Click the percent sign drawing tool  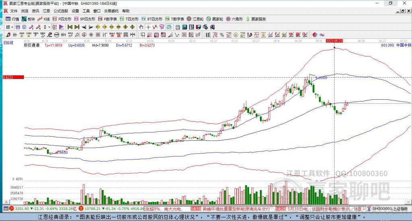point(222,35)
